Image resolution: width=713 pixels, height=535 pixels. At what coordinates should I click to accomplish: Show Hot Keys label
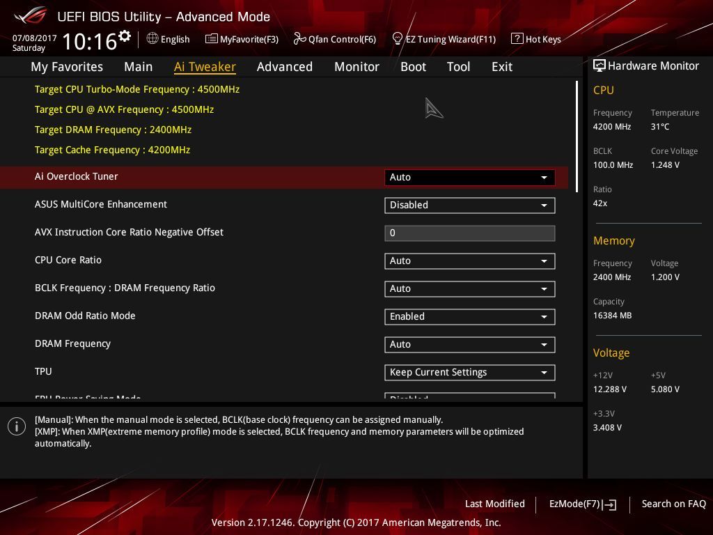(x=543, y=39)
